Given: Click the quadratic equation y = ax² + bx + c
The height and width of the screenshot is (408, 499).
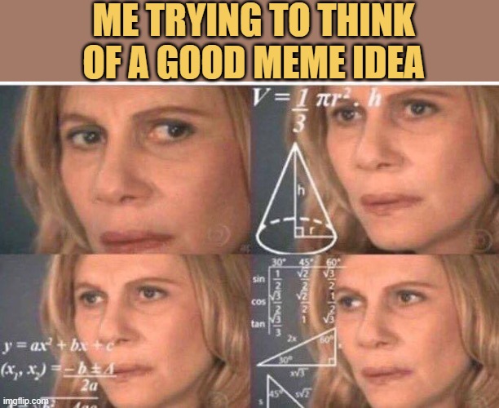Looking at the screenshot, I should click(x=58, y=346).
